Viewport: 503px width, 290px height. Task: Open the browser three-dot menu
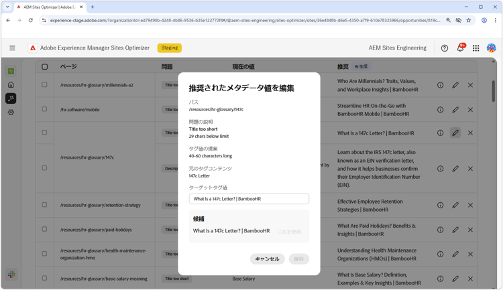[x=496, y=20]
